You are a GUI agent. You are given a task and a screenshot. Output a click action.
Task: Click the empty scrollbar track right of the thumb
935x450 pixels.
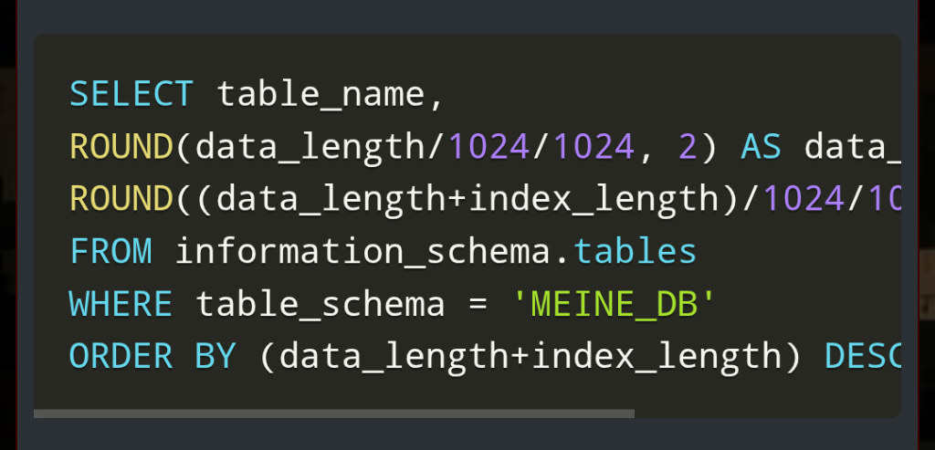[767, 413]
